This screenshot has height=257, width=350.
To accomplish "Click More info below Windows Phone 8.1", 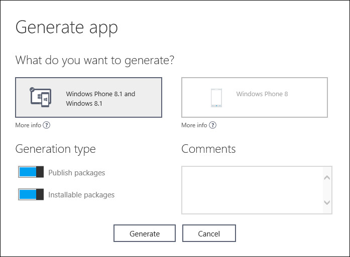I will click(28, 125).
